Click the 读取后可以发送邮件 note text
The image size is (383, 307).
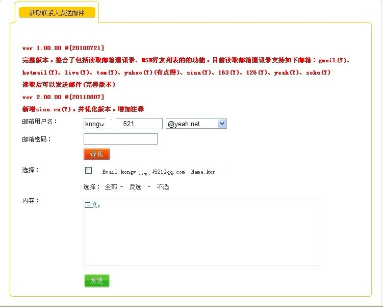point(69,85)
